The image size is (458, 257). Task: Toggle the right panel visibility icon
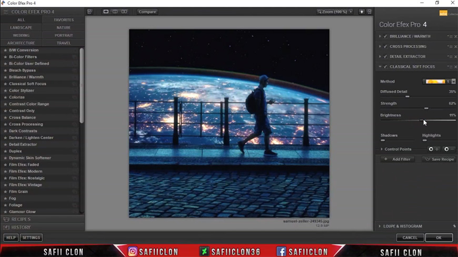[370, 12]
